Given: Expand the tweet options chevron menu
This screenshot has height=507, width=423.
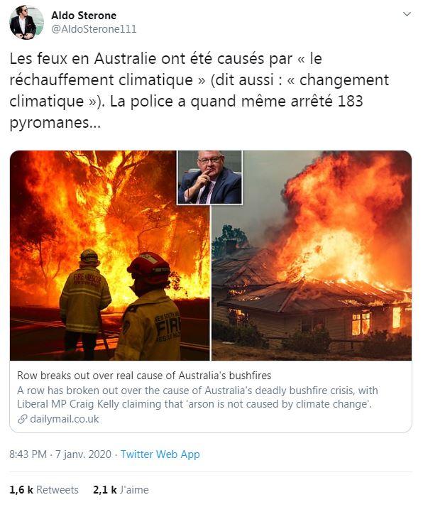Looking at the screenshot, I should [407, 14].
